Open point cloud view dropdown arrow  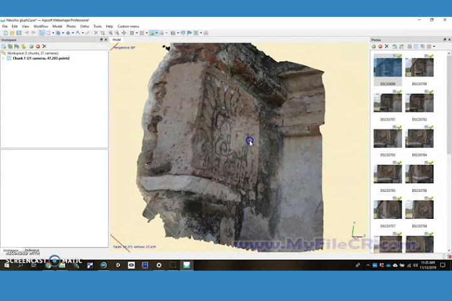(137, 33)
